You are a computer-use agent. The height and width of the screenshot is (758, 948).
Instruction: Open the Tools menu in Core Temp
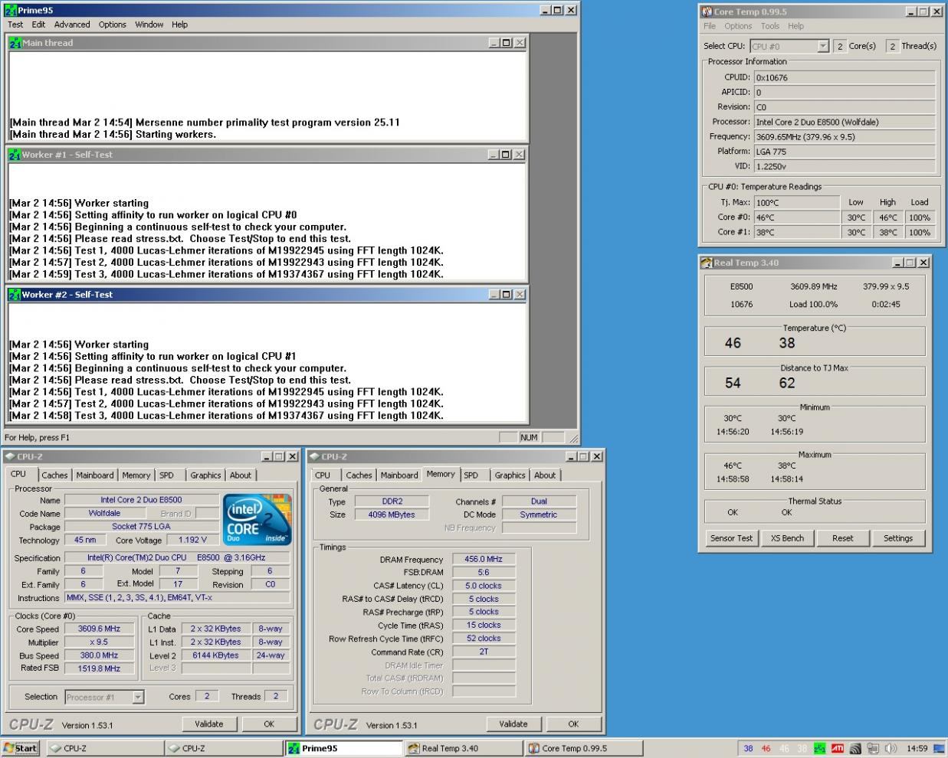[x=769, y=26]
